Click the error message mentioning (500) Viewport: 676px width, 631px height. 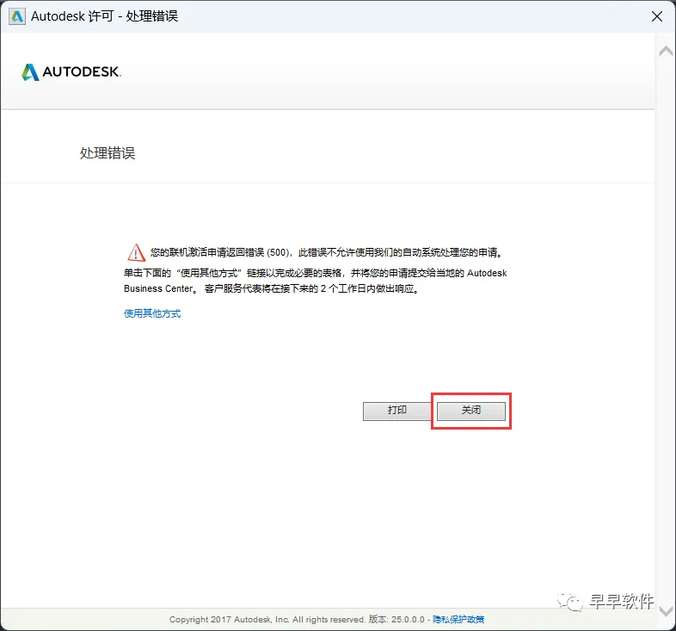(x=326, y=252)
